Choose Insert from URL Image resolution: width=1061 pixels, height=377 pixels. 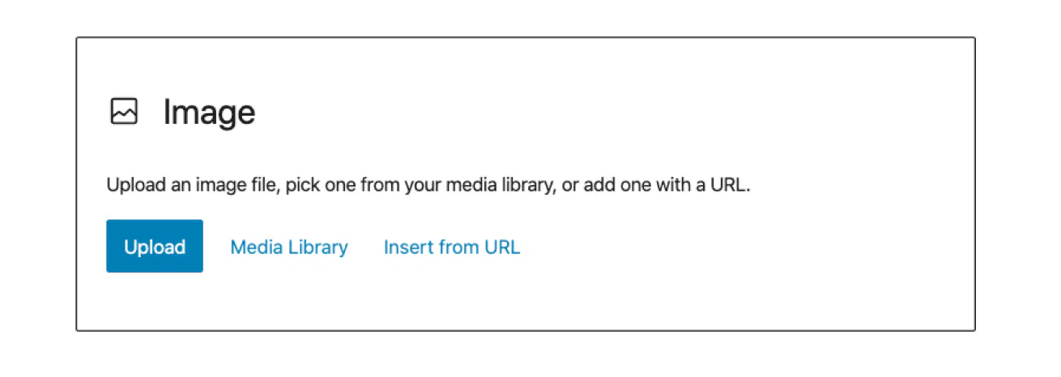[452, 247]
